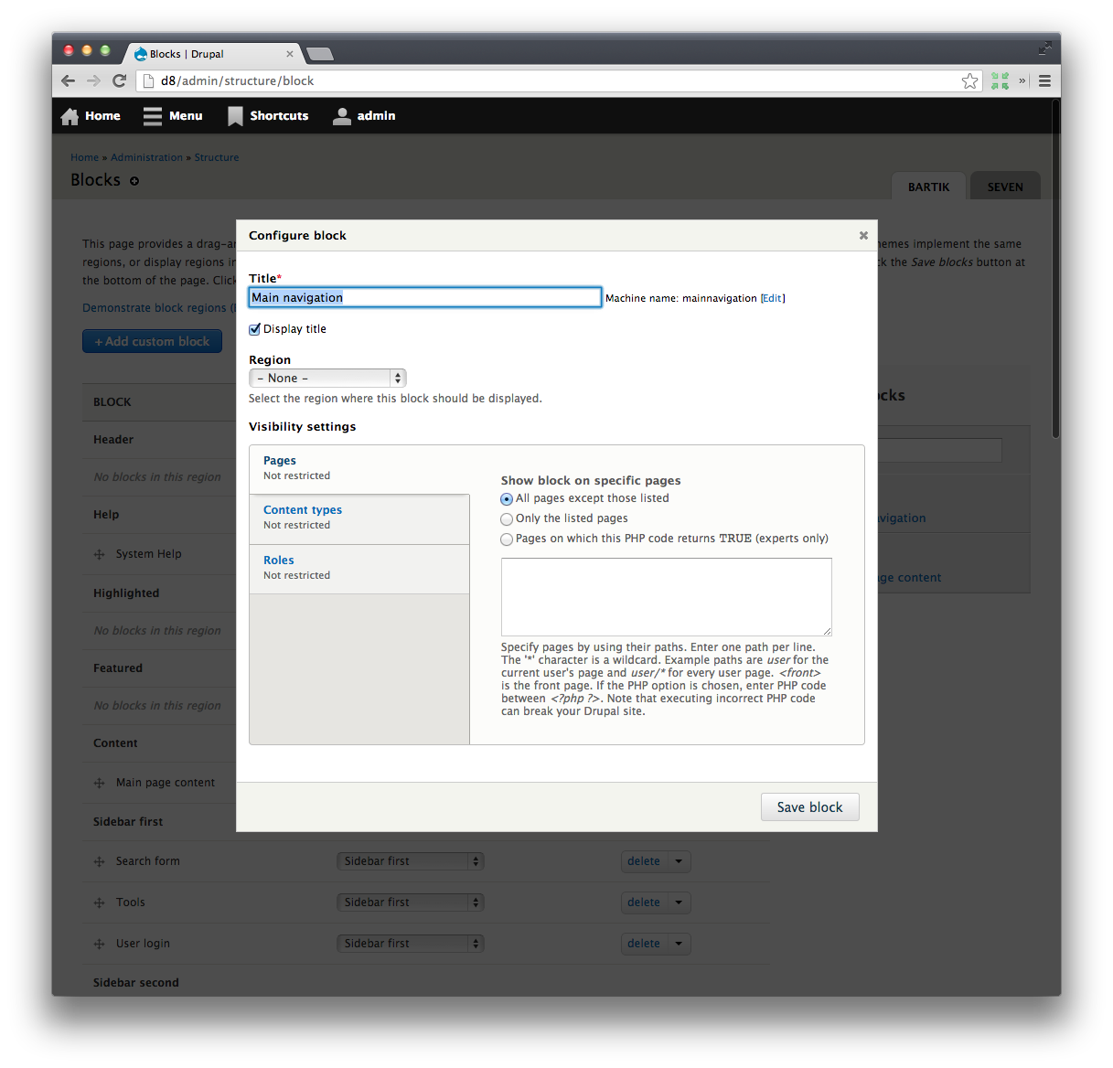Viewport: 1113px width, 1068px height.
Task: Open the Chrome hamburger menu
Action: (x=1044, y=81)
